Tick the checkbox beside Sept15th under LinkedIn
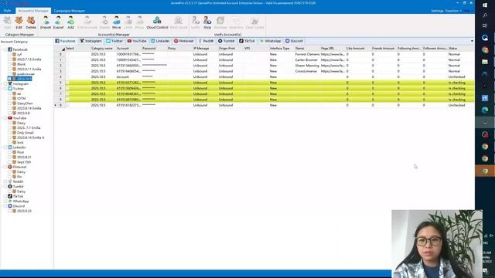The width and height of the screenshot is (495, 278). tap(9, 162)
